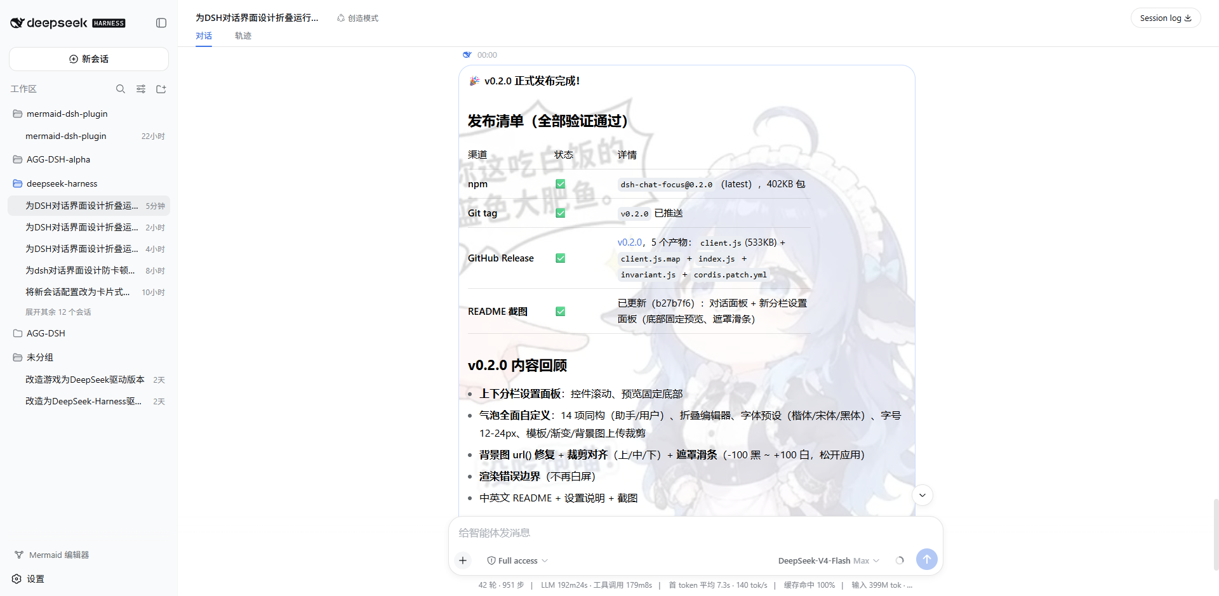Expand the remaining 12 sessions
This screenshot has width=1219, height=596.
(58, 312)
